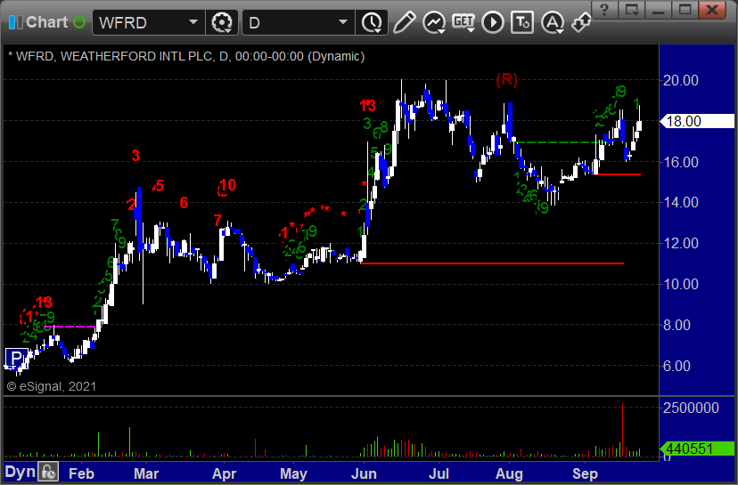Open the GET studies menu
738x485 pixels.
click(x=463, y=22)
